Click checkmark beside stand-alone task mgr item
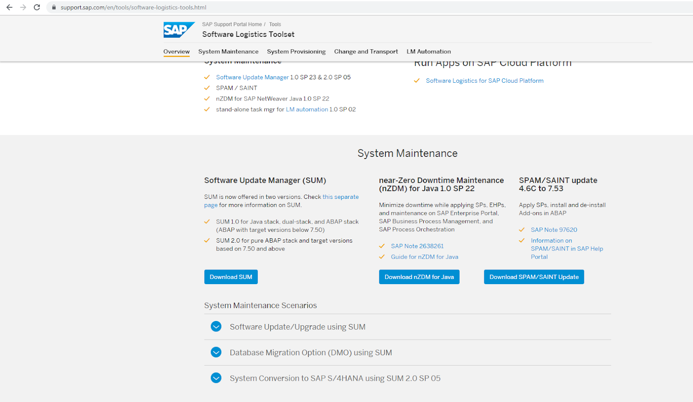693x402 pixels. tap(207, 110)
